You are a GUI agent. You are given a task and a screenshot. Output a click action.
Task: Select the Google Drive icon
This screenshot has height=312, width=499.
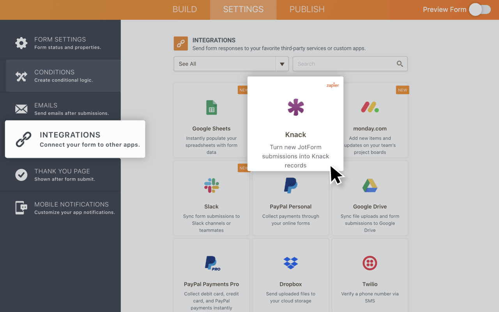point(370,186)
